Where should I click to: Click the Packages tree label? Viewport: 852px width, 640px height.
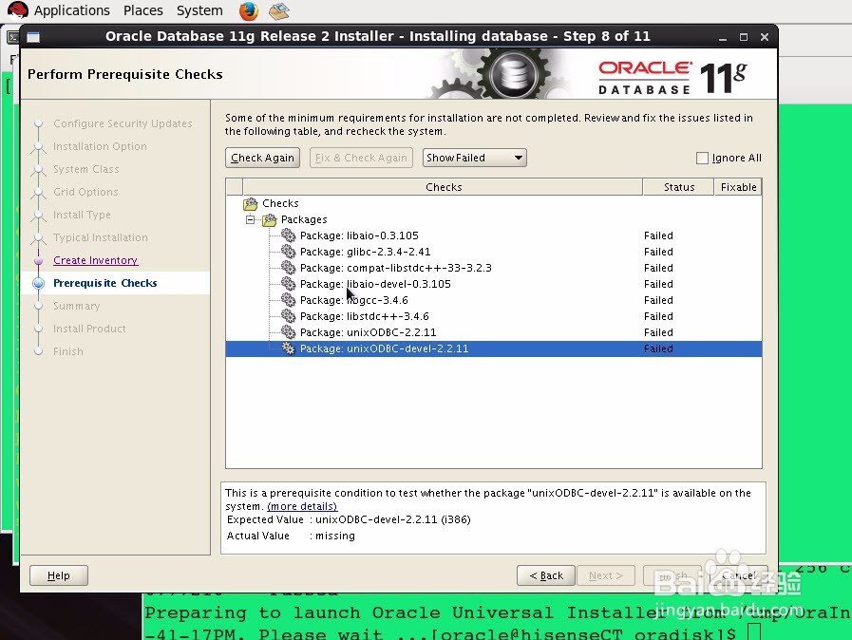[304, 219]
